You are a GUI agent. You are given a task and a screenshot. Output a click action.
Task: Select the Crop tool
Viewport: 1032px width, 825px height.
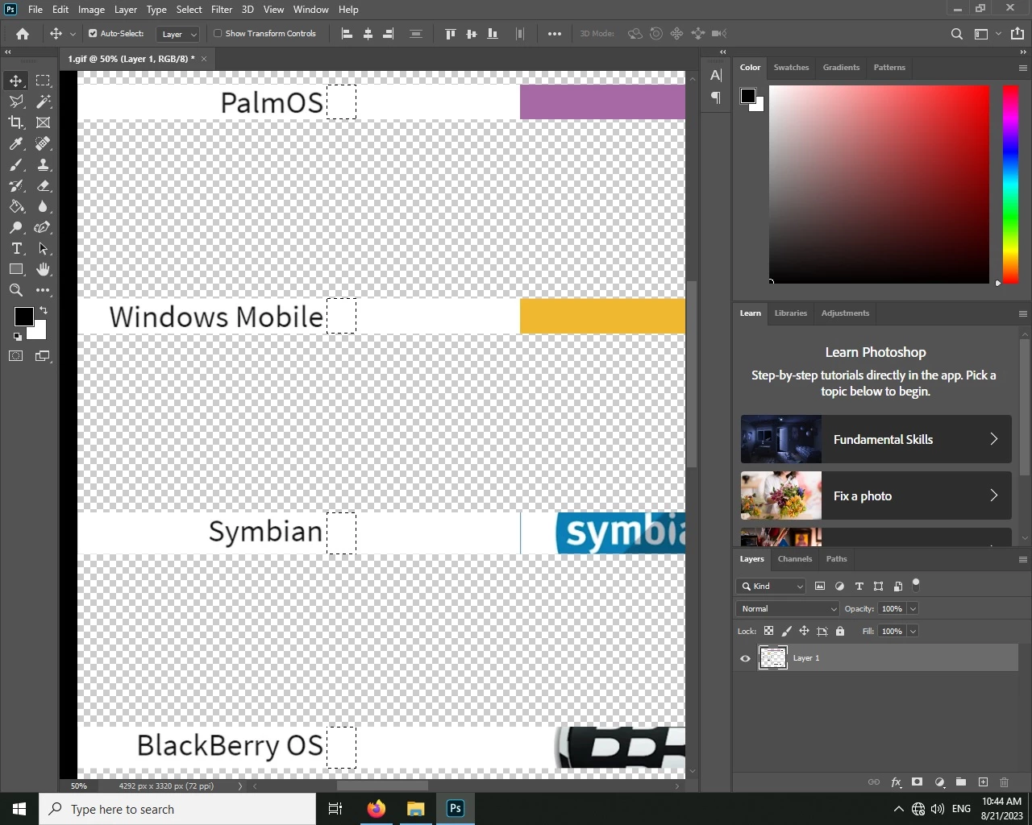tap(16, 122)
